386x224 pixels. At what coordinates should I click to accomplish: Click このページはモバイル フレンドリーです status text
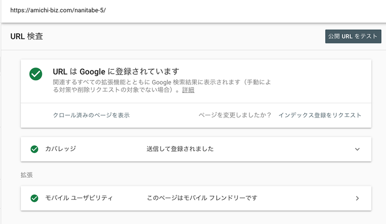tap(202, 198)
